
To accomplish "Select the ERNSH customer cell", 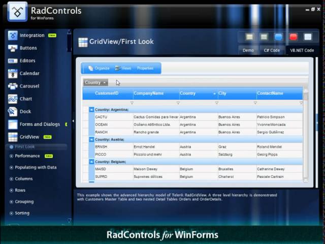I will tap(114, 147).
